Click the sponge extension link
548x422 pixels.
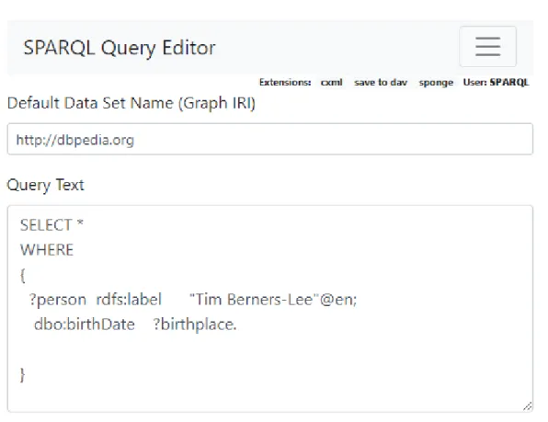pos(436,83)
